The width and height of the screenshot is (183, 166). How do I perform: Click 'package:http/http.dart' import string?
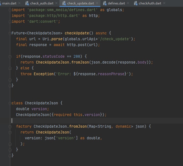point(54,16)
